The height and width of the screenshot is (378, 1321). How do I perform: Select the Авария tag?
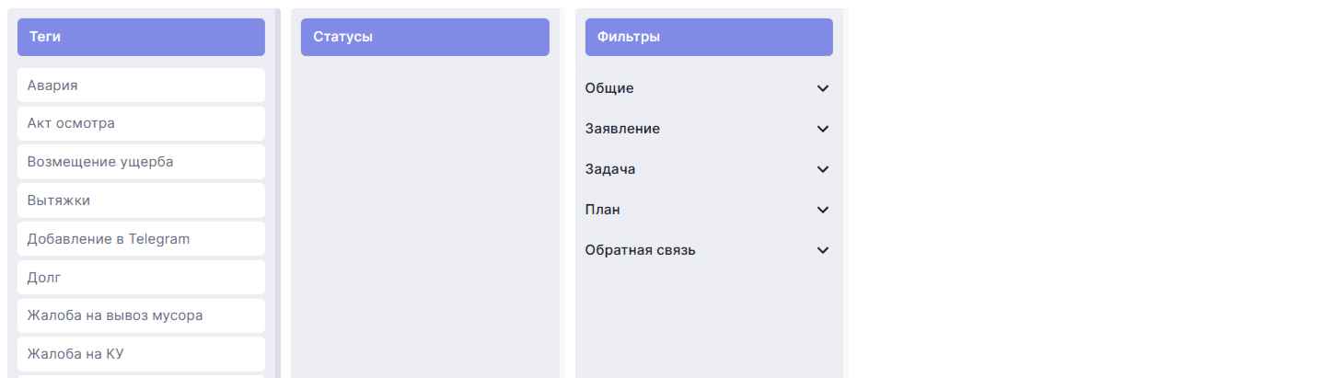click(141, 85)
